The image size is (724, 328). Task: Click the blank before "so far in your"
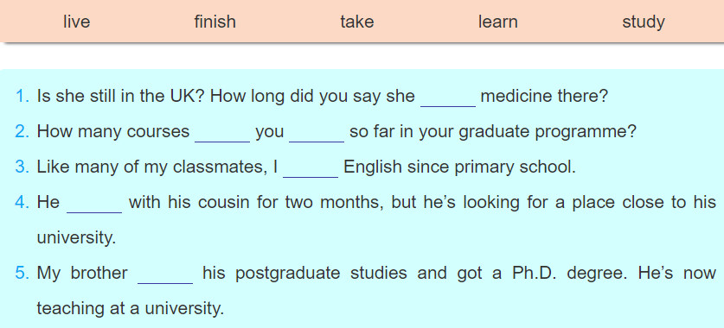[x=317, y=133]
